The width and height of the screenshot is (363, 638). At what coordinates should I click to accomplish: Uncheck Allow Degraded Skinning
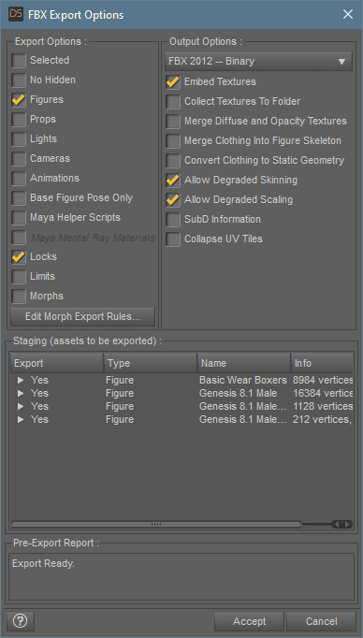[x=173, y=181]
